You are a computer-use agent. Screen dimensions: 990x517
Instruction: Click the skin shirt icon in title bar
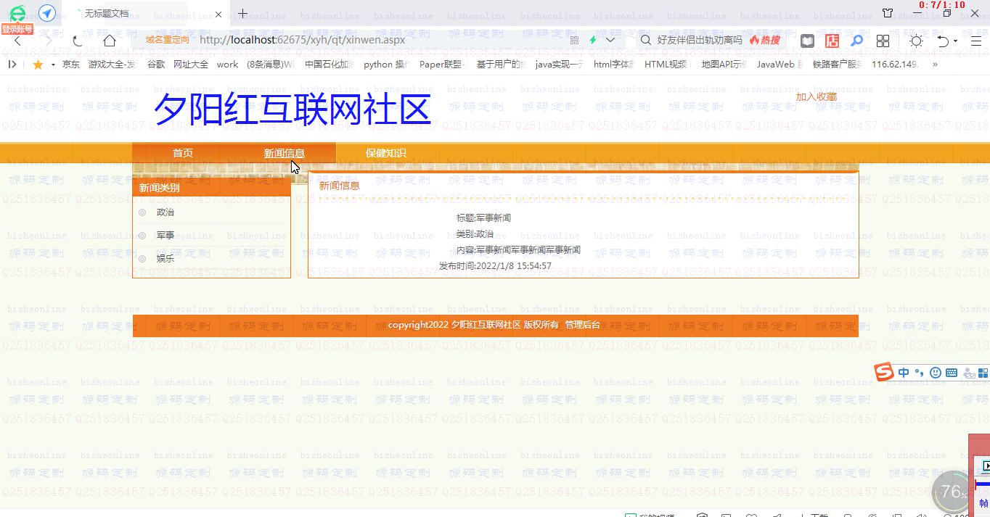click(x=888, y=13)
